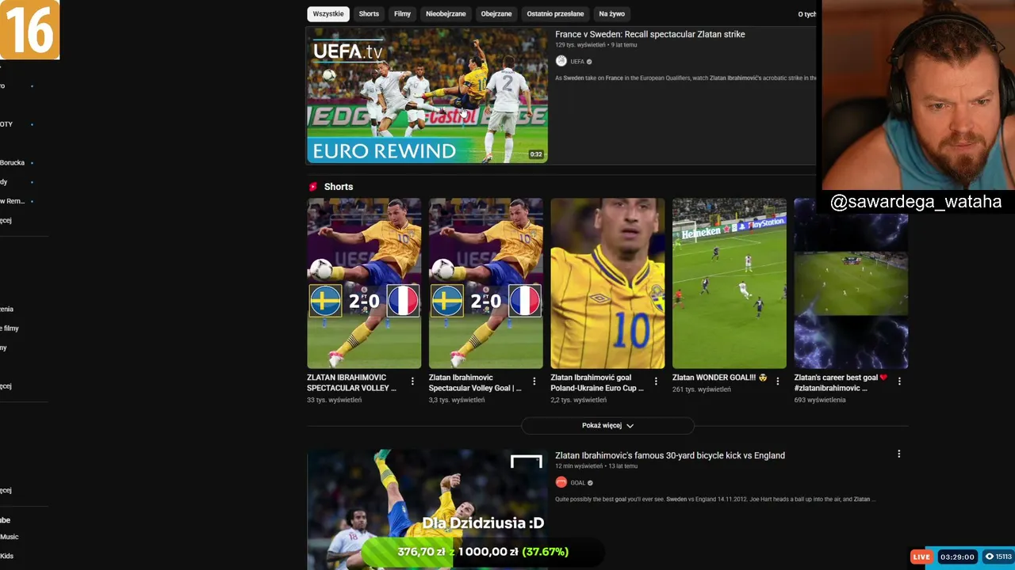The width and height of the screenshot is (1015, 570).
Task: Click the Borucka subscription in sidebar
Action: click(x=13, y=162)
